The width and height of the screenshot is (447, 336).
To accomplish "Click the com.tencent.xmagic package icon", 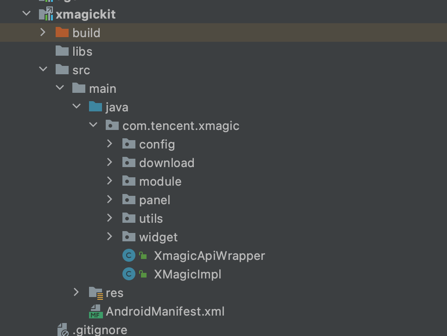I will pyautogui.click(x=112, y=125).
